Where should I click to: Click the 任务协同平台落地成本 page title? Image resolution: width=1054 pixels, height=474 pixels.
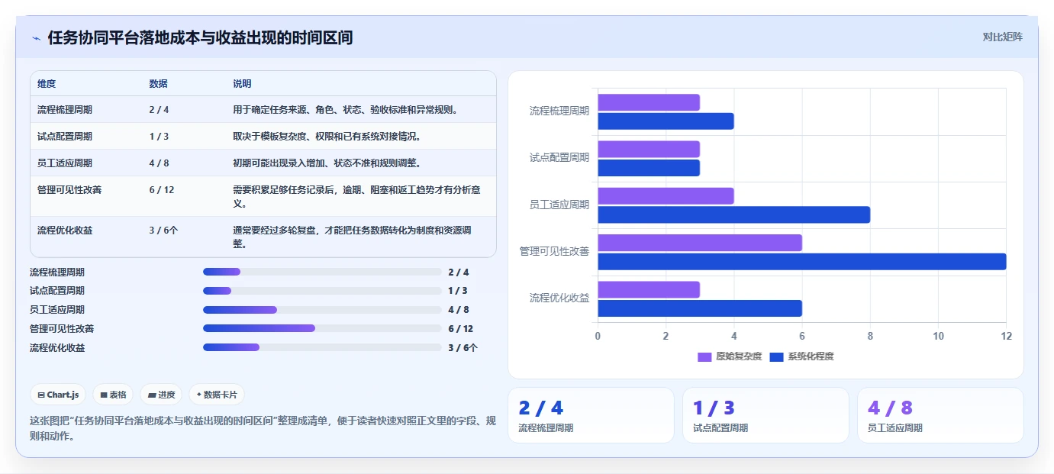coord(200,37)
